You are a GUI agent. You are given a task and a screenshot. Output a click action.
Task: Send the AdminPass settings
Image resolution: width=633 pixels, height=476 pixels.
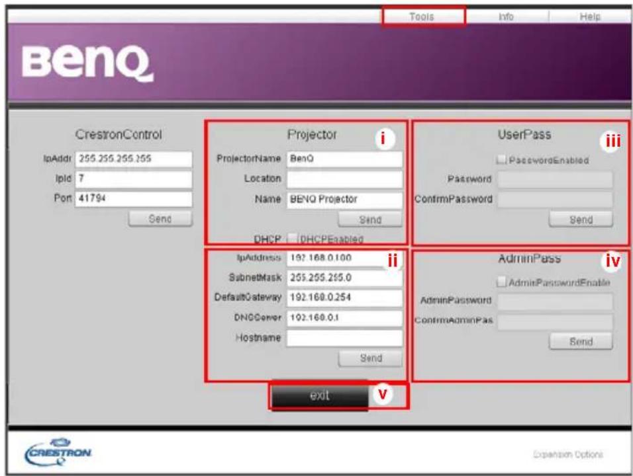tap(581, 342)
